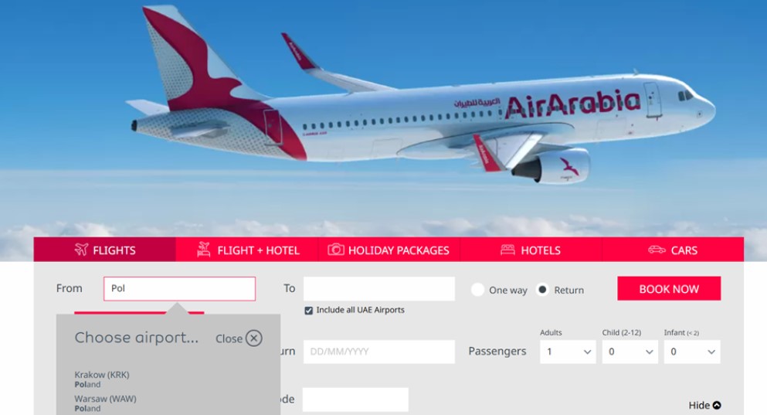The image size is (767, 415).
Task: Open the Infant passenger dropdown
Action: point(692,352)
